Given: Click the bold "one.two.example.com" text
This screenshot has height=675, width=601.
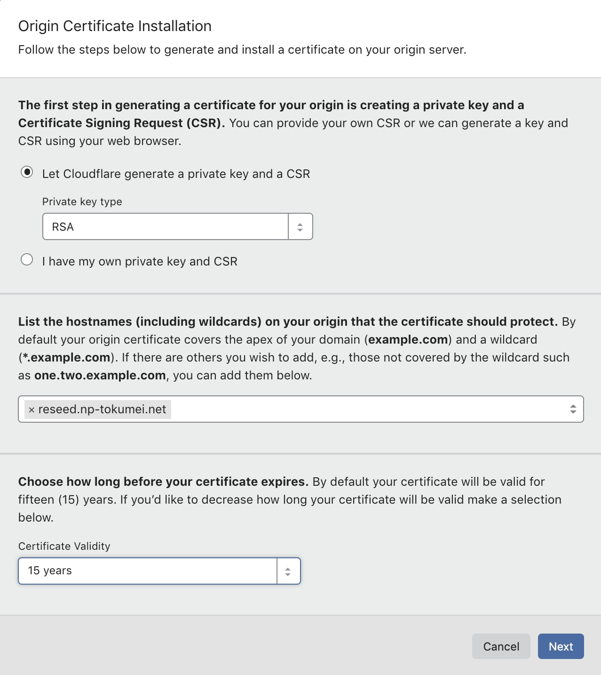Looking at the screenshot, I should [100, 375].
